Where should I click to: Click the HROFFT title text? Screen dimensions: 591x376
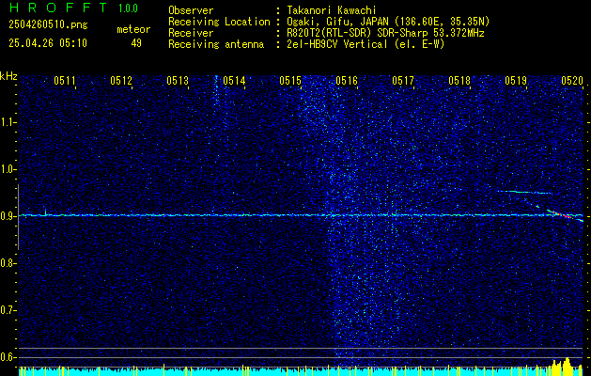tap(59, 8)
